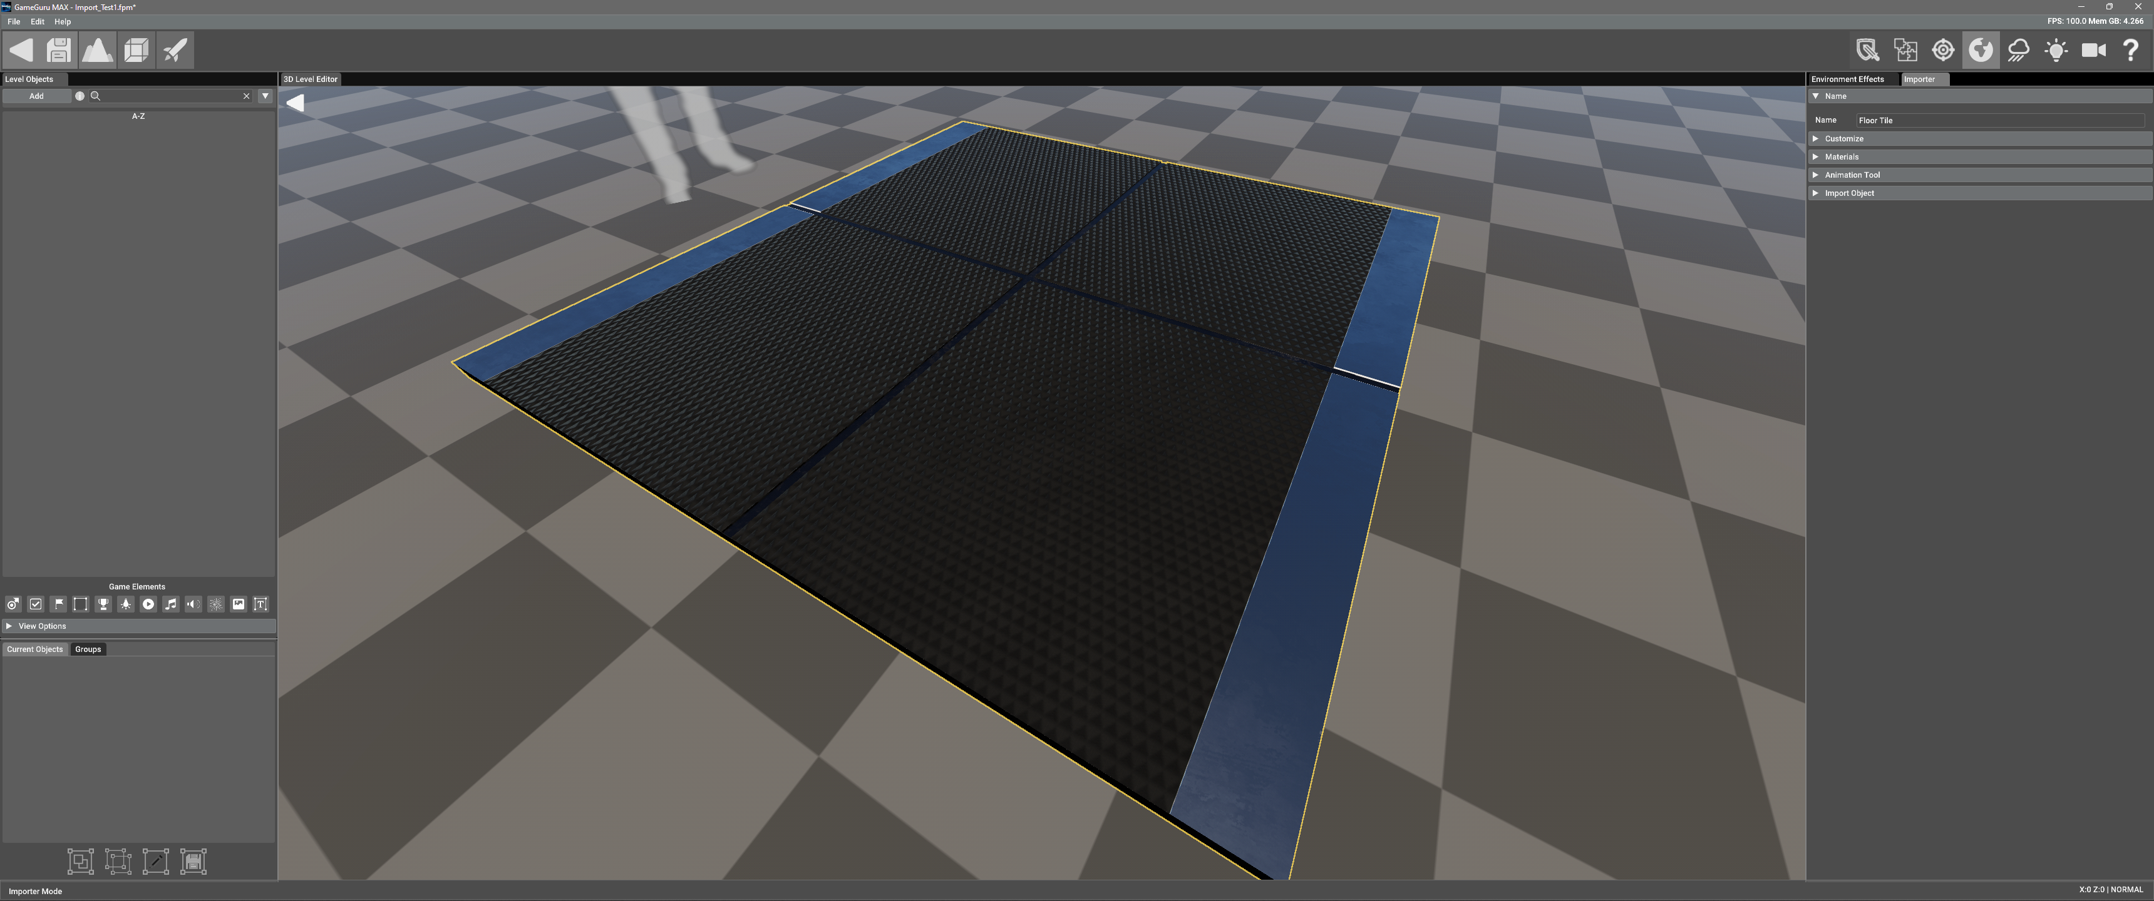Expand the View Options section
This screenshot has height=901, width=2154.
(x=139, y=626)
